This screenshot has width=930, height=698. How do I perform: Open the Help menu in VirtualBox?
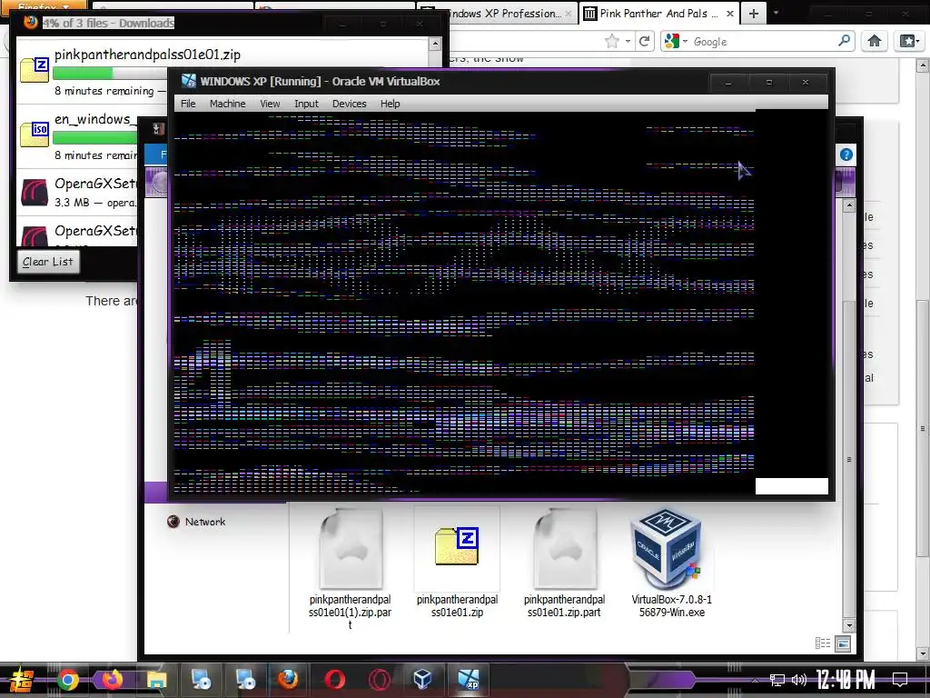point(390,104)
